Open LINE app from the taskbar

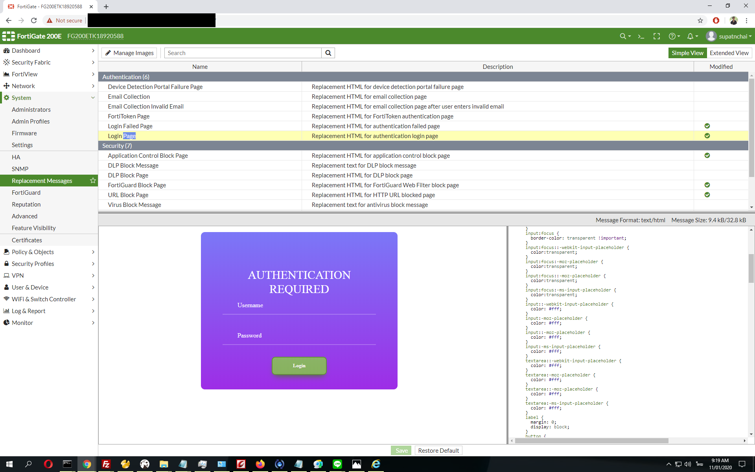coord(337,464)
